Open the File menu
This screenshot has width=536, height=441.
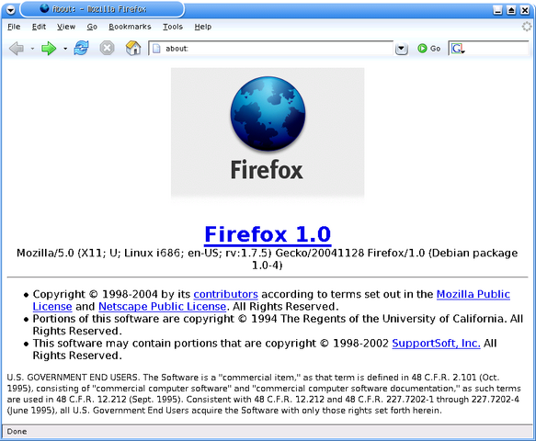pyautogui.click(x=14, y=27)
